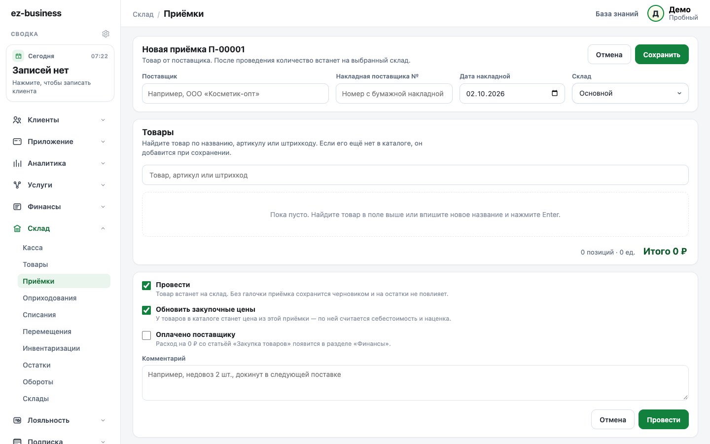Screen dimensions: 710x444
Task: Click the bottom Отмена button
Action: coord(613,419)
